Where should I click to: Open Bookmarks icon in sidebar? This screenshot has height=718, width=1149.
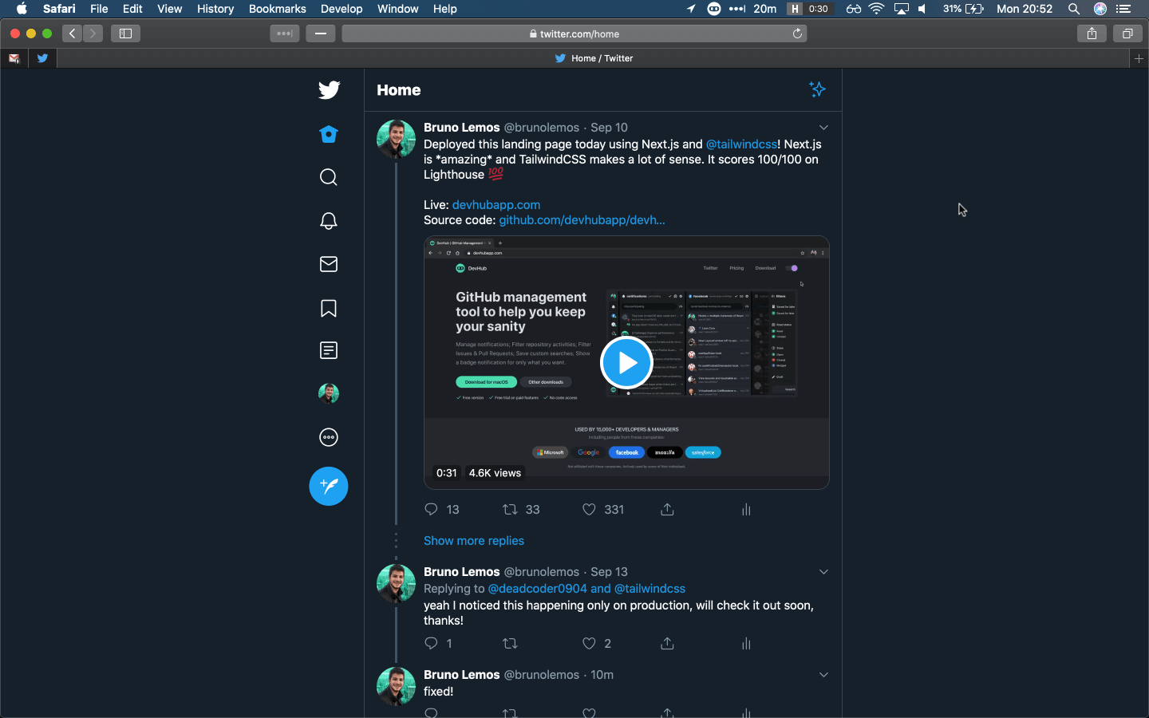point(329,308)
